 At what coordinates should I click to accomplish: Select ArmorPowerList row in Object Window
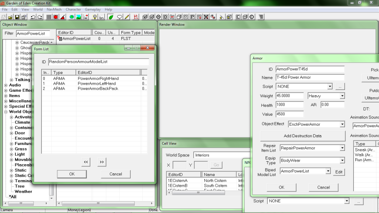point(105,38)
